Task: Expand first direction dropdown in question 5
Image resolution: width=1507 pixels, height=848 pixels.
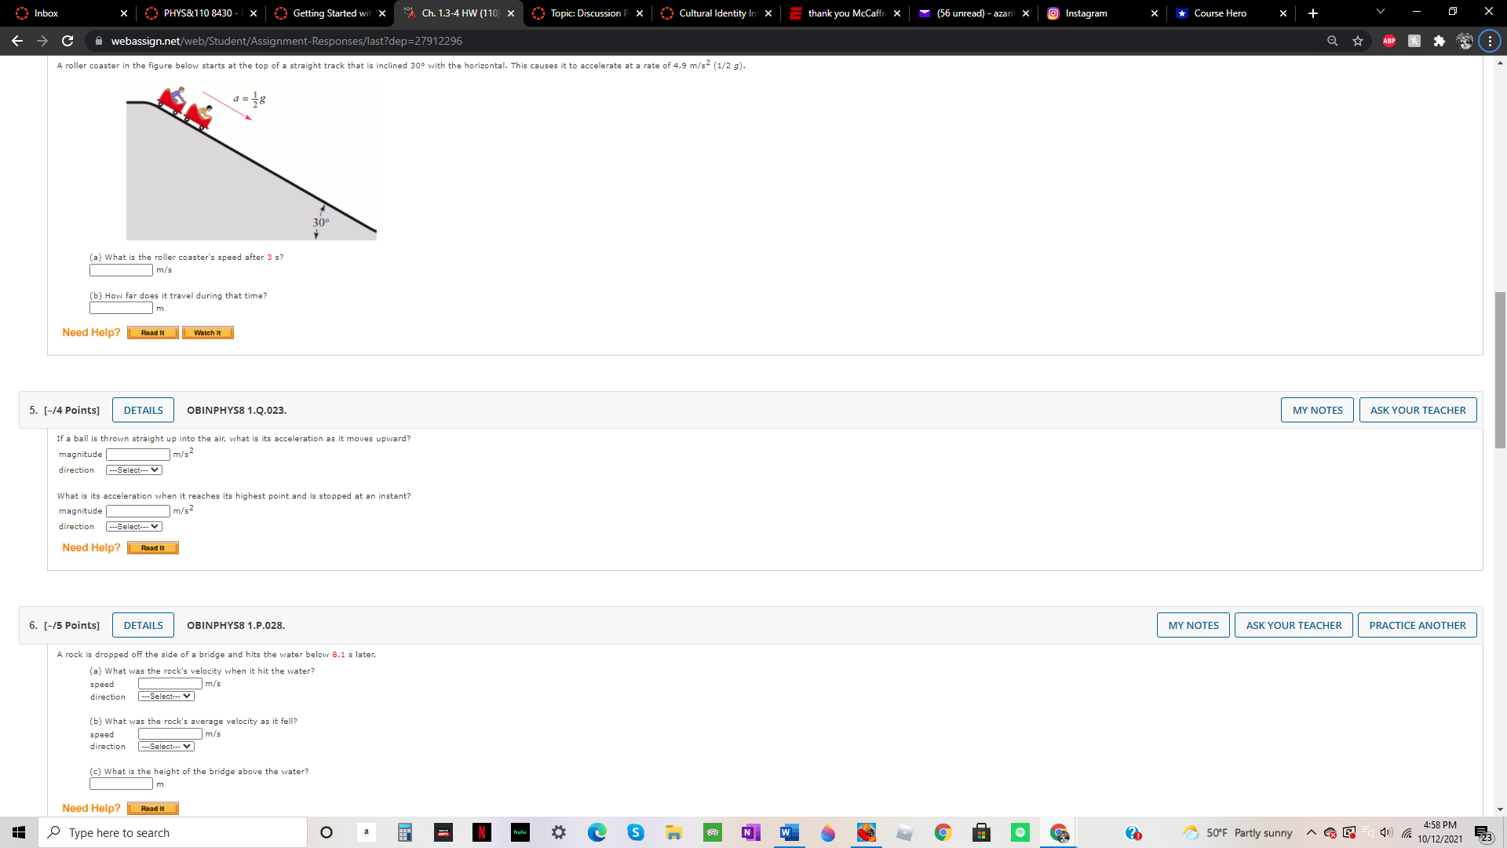Action: point(134,470)
